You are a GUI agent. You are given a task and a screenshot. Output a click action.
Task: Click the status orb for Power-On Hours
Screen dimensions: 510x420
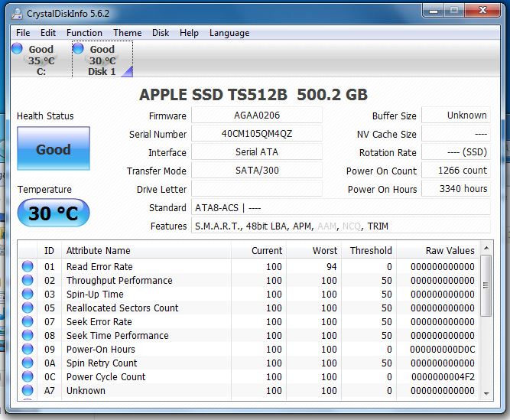coord(28,349)
